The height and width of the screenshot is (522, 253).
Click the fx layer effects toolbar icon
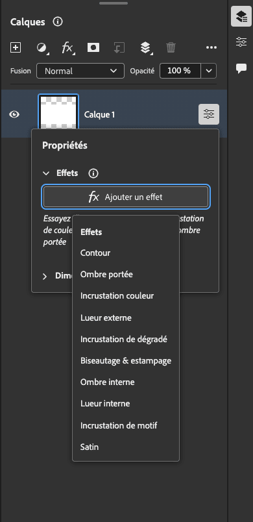tap(67, 48)
